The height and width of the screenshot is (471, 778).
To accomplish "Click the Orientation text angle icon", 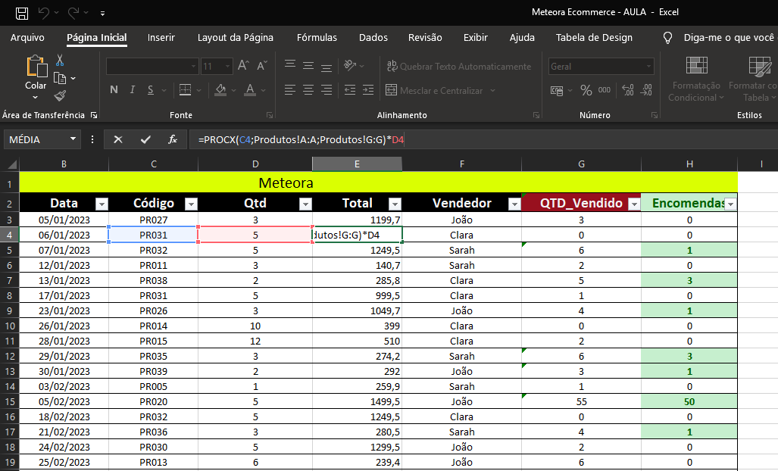I will pyautogui.click(x=350, y=65).
